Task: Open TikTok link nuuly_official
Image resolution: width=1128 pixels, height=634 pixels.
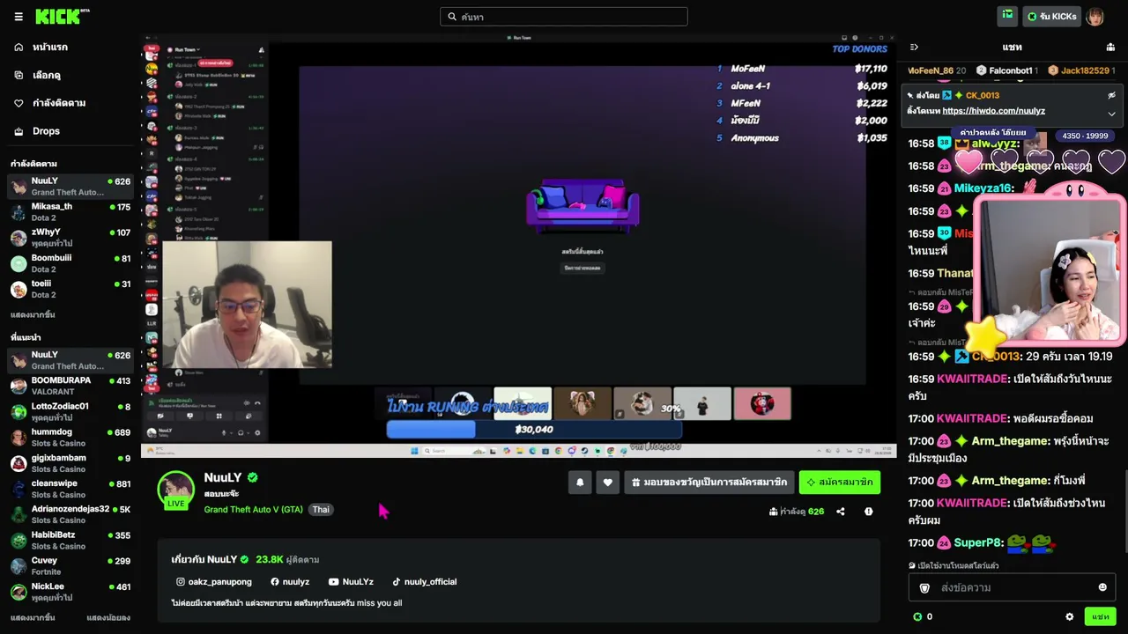Action: (425, 581)
